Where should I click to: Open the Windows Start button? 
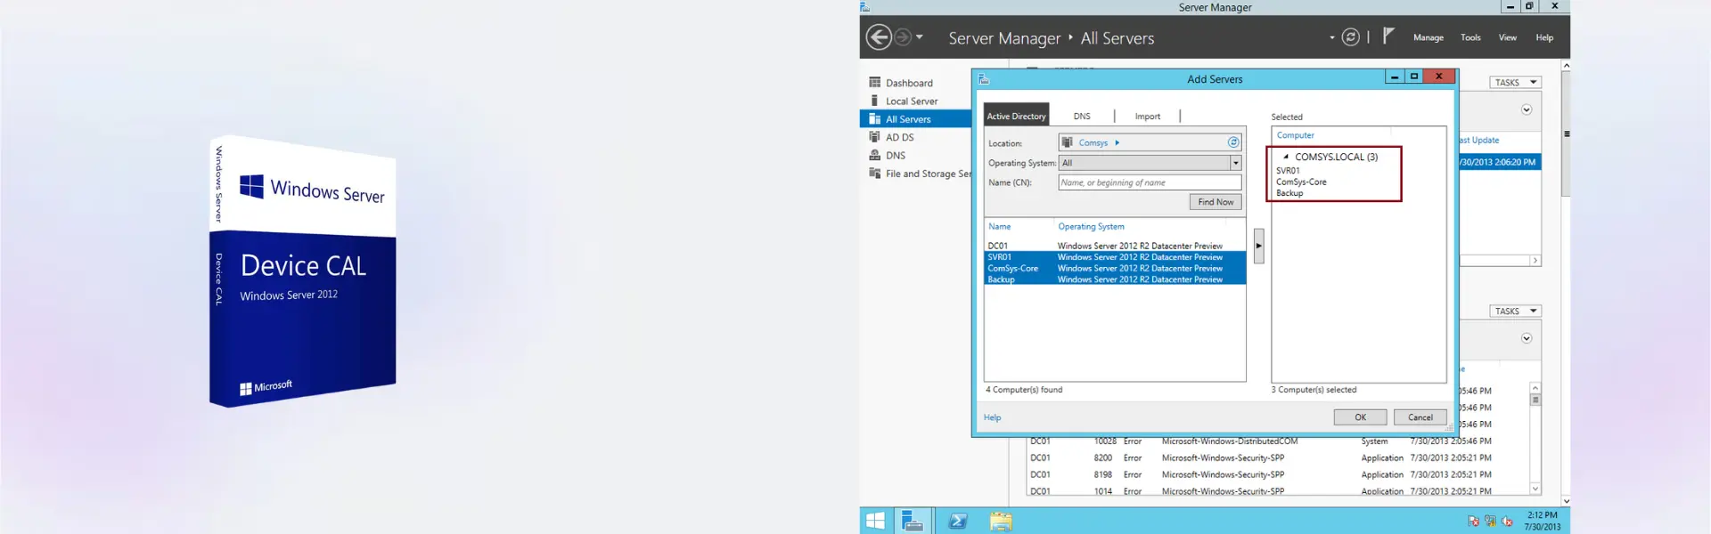click(875, 521)
